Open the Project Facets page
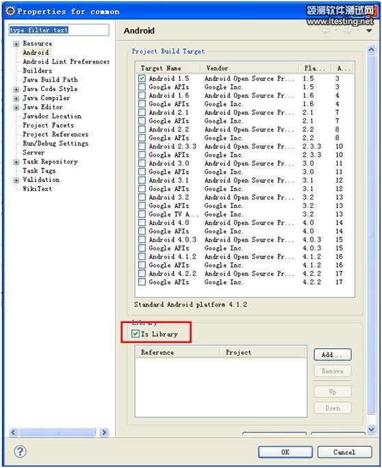The width and height of the screenshot is (382, 468). (48, 125)
